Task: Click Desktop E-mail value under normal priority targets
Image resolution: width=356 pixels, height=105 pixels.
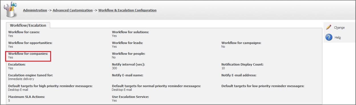Action: point(122,90)
